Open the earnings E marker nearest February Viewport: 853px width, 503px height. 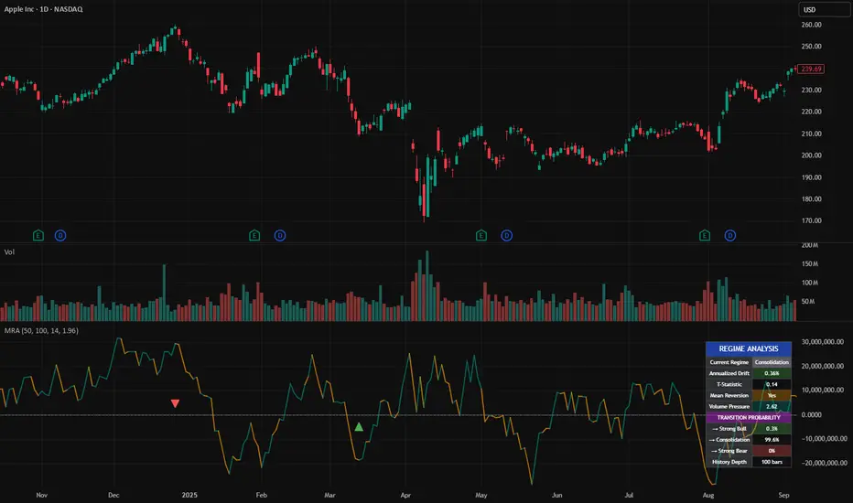click(x=254, y=235)
